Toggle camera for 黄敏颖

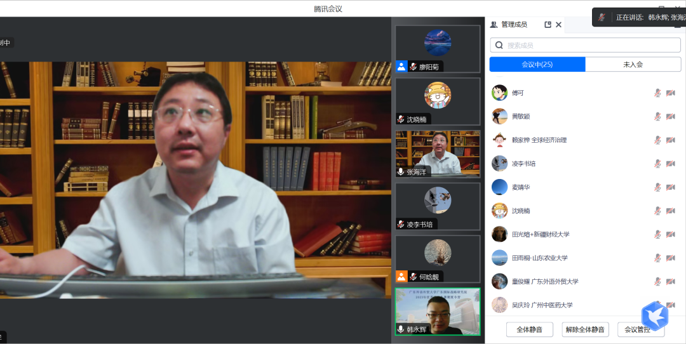click(670, 116)
